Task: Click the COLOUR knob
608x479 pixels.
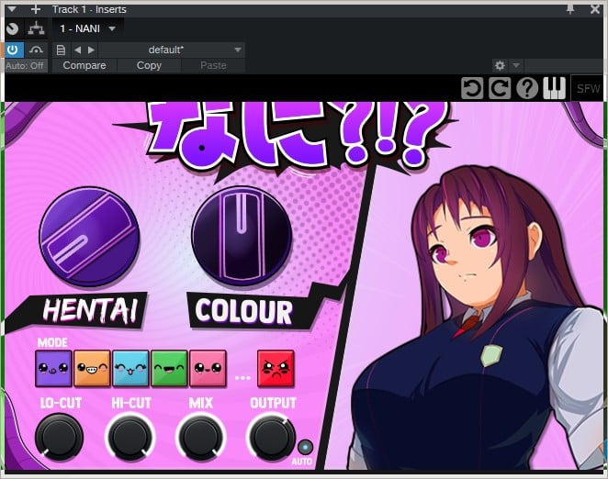Action: [242, 236]
